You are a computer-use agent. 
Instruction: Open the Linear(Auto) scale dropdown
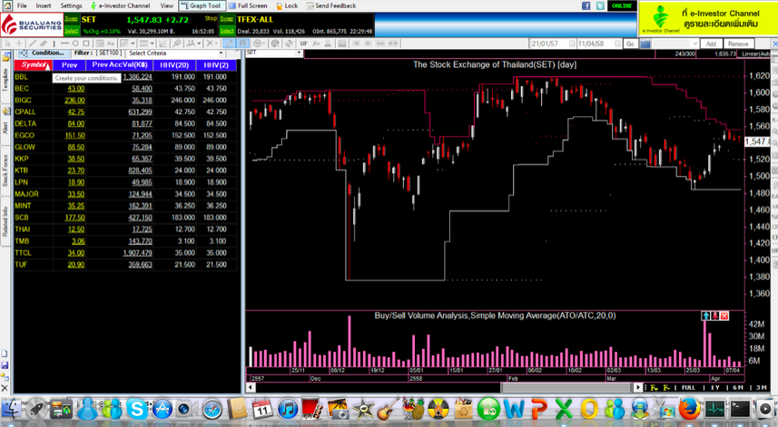click(x=755, y=53)
